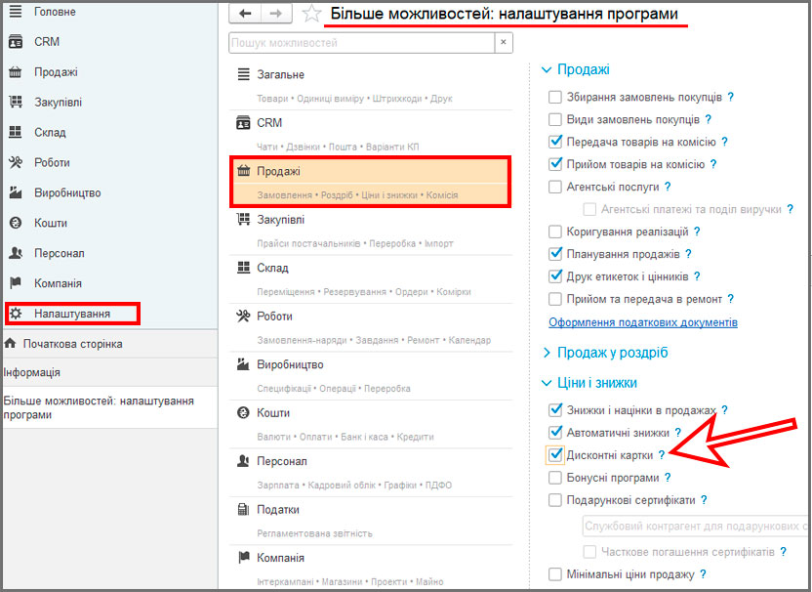Select the Закупівлі section in the settings list

279,220
